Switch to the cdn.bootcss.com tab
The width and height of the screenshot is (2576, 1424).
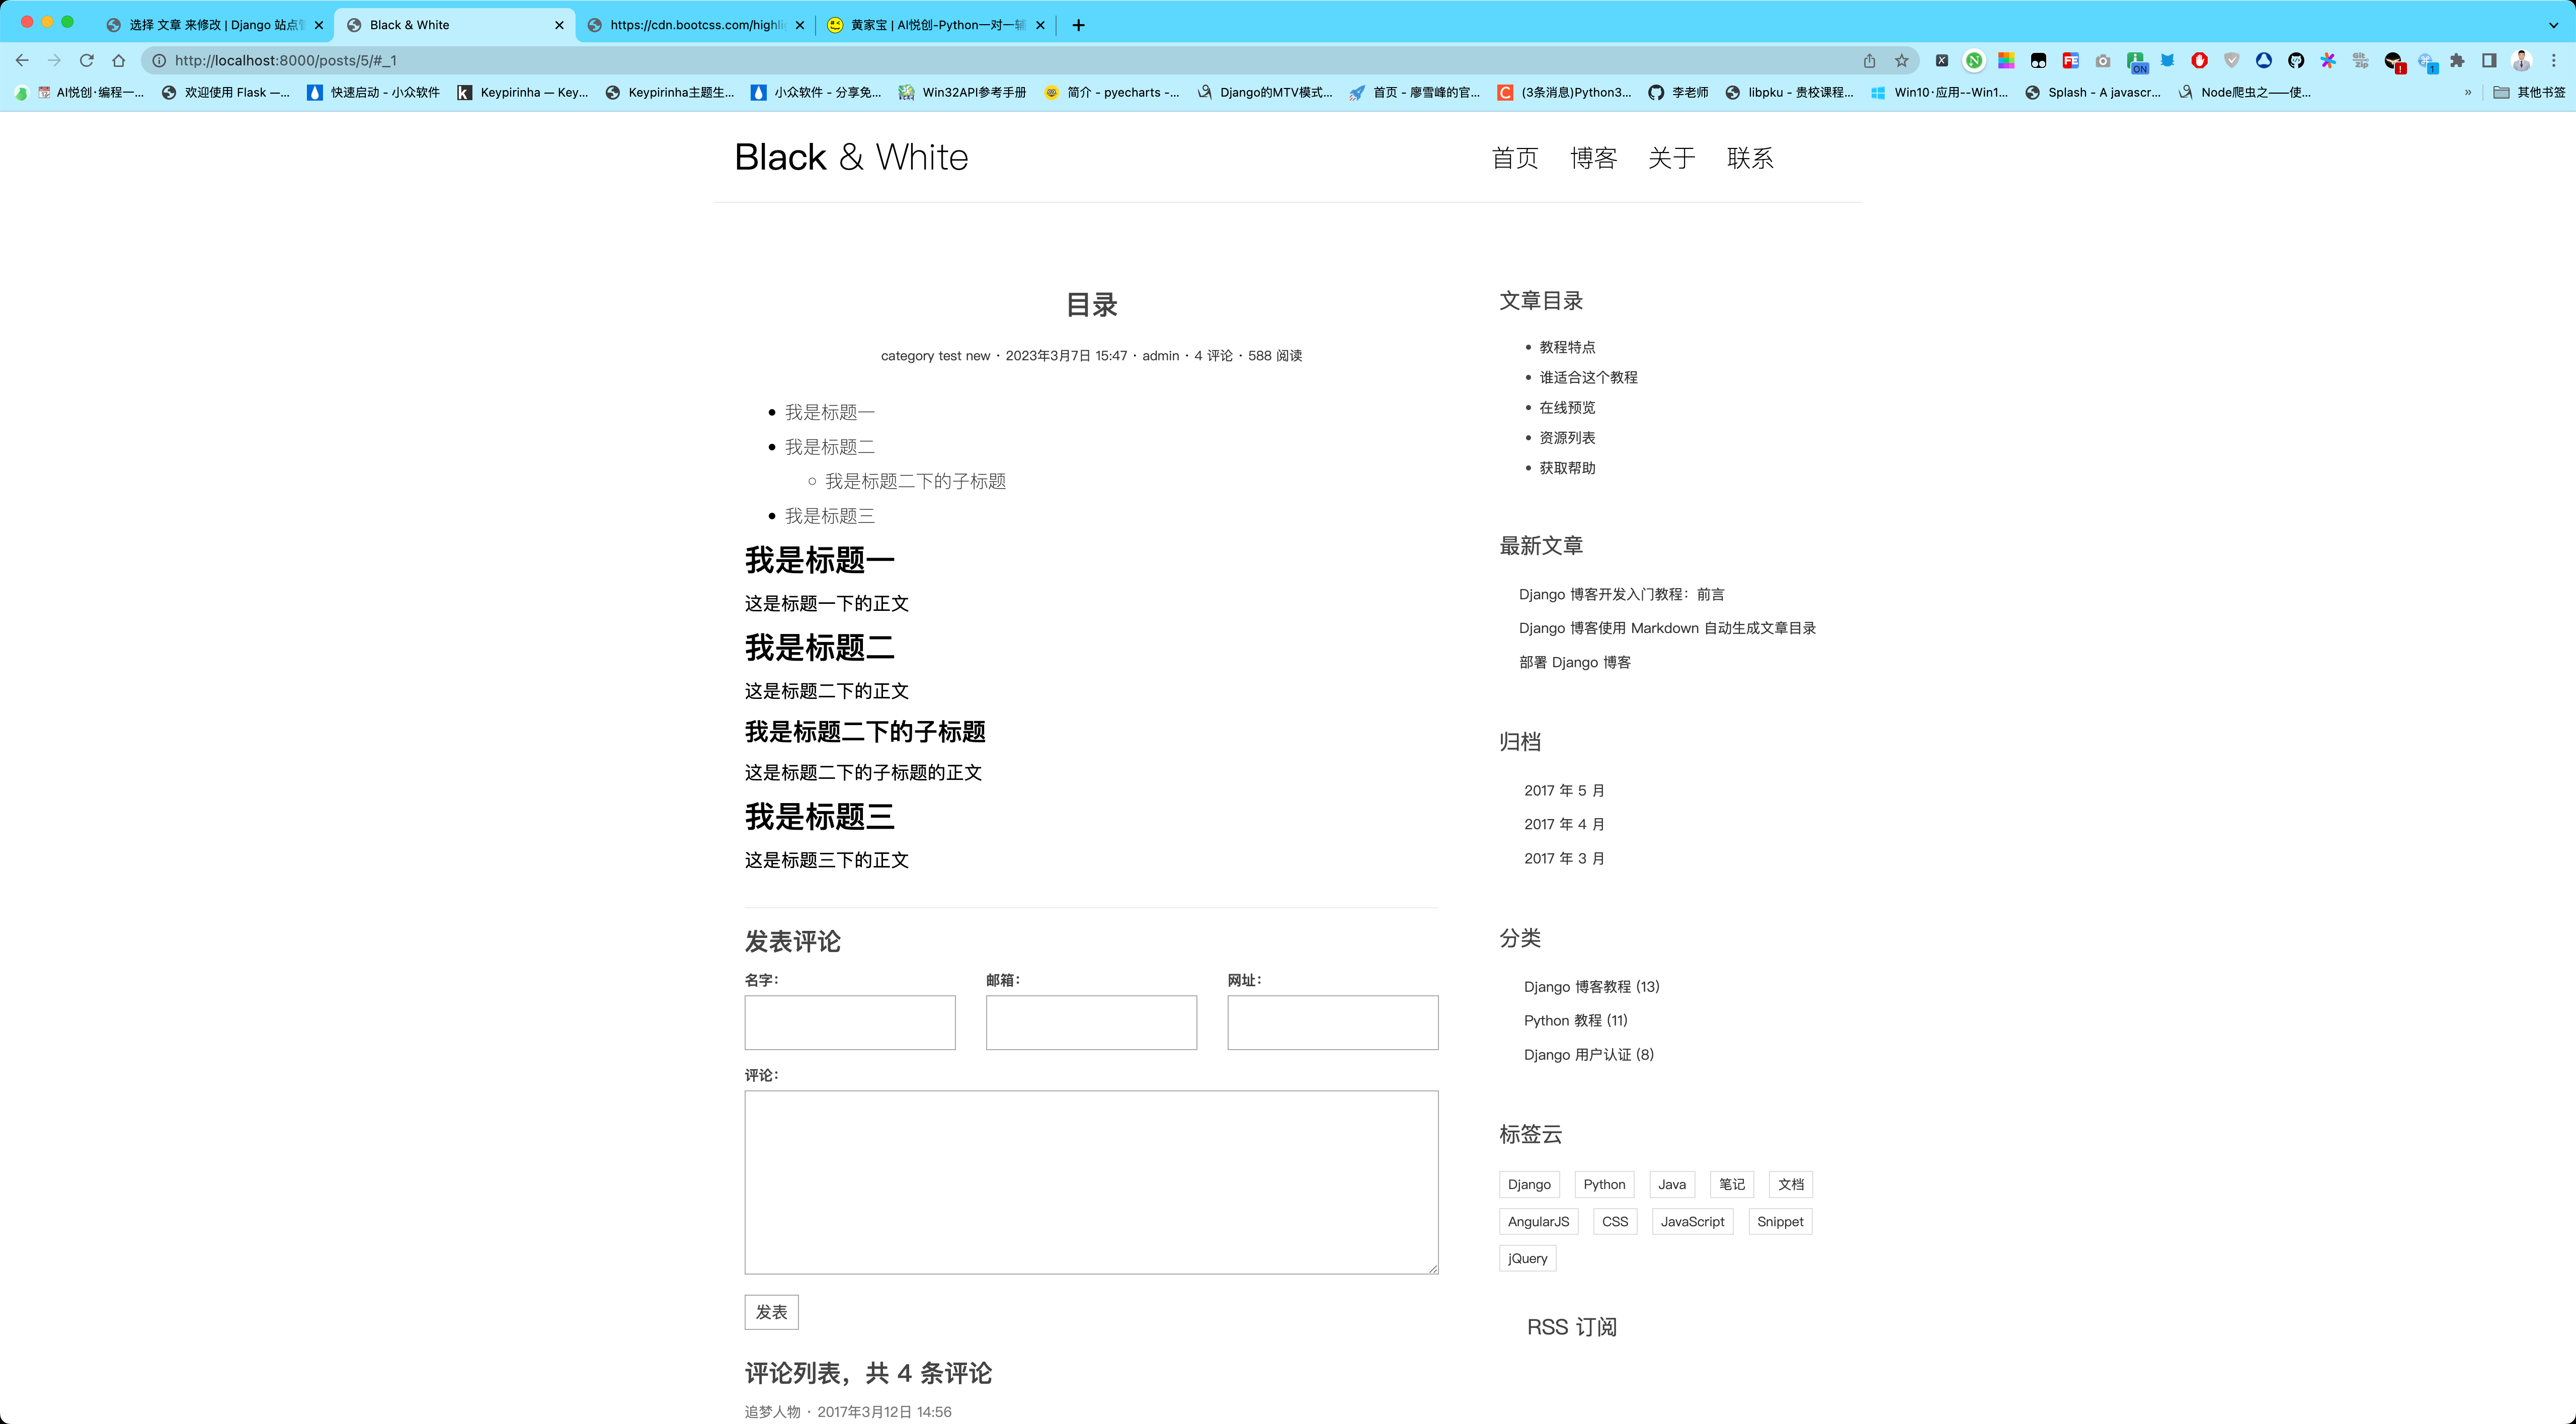click(695, 25)
